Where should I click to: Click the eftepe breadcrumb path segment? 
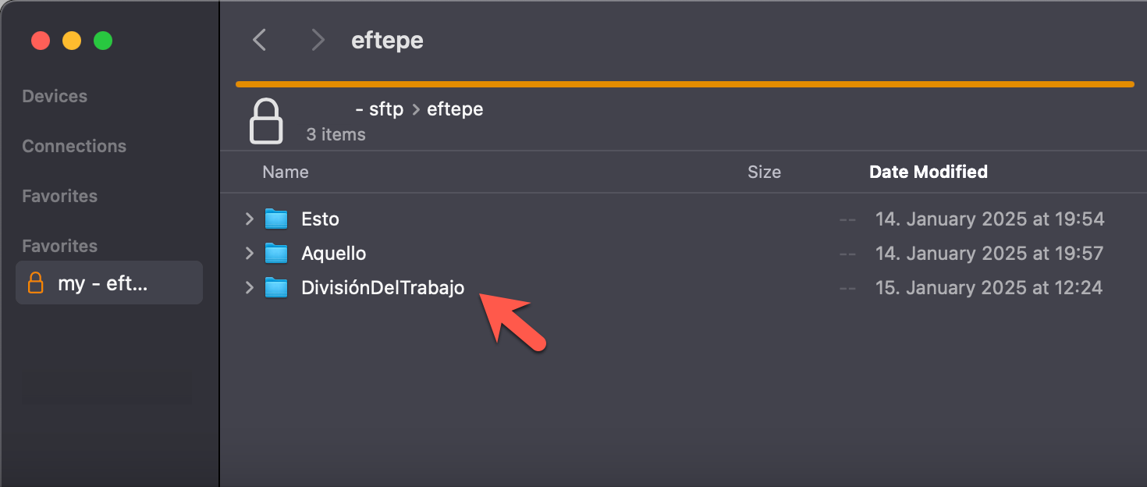pos(455,109)
